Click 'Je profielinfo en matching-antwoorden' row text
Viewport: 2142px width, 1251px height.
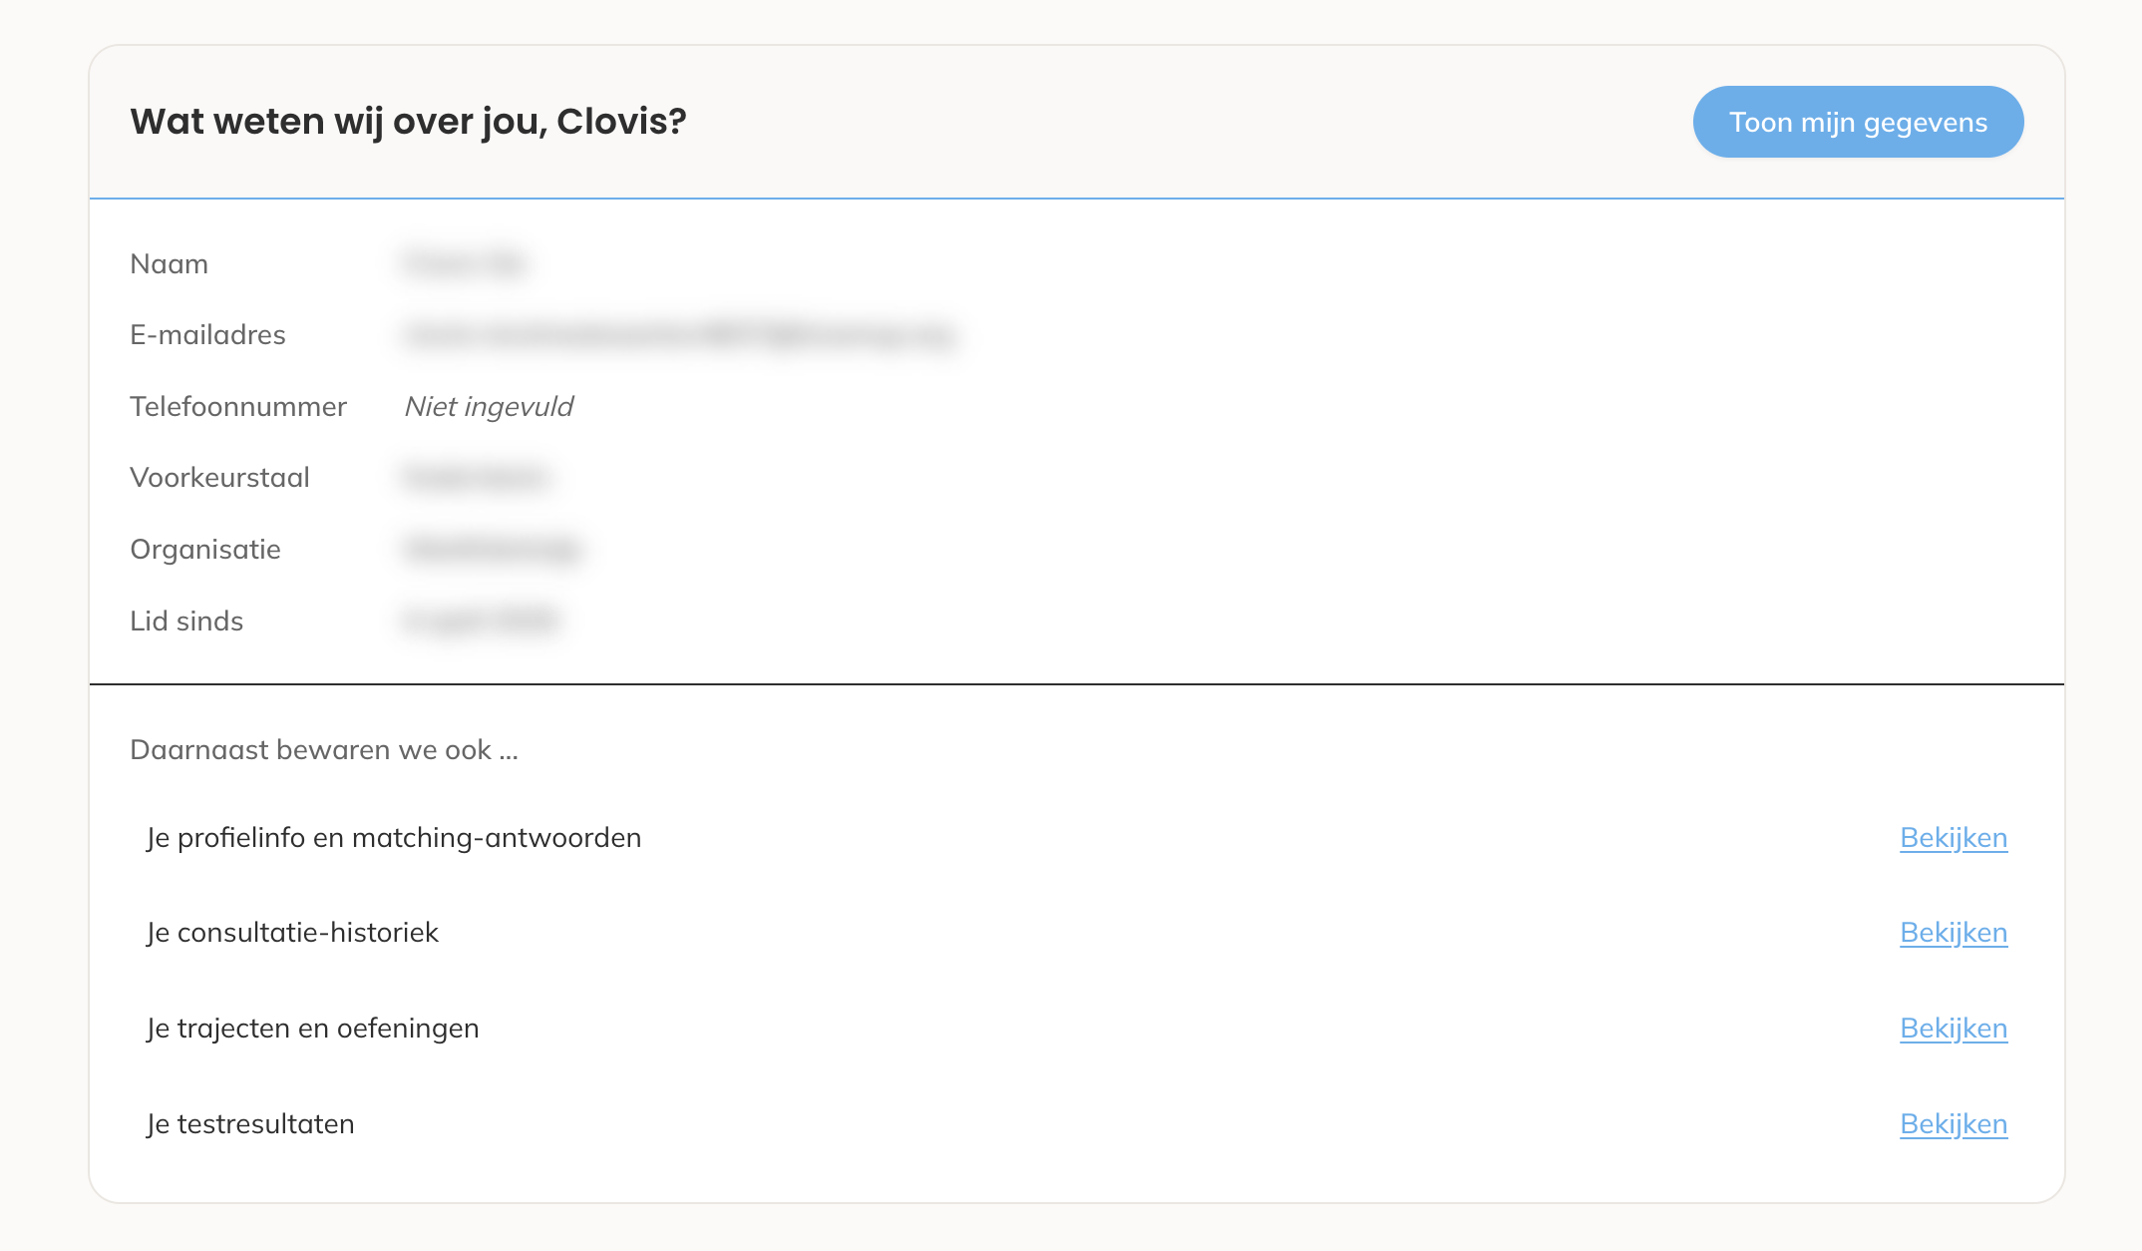[394, 838]
